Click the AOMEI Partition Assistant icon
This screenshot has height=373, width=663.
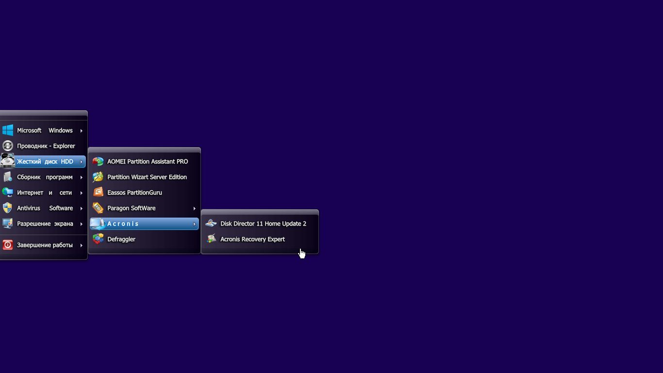(98, 161)
